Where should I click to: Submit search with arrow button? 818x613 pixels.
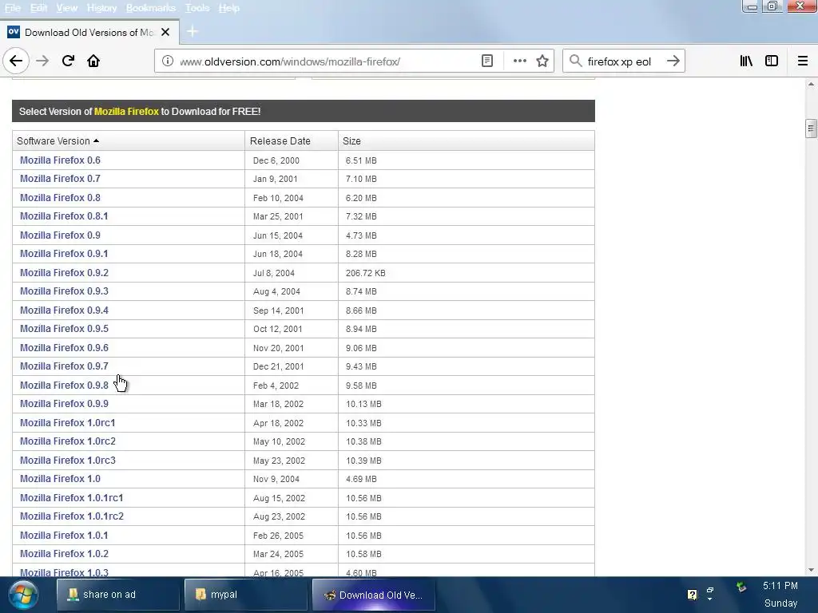673,61
